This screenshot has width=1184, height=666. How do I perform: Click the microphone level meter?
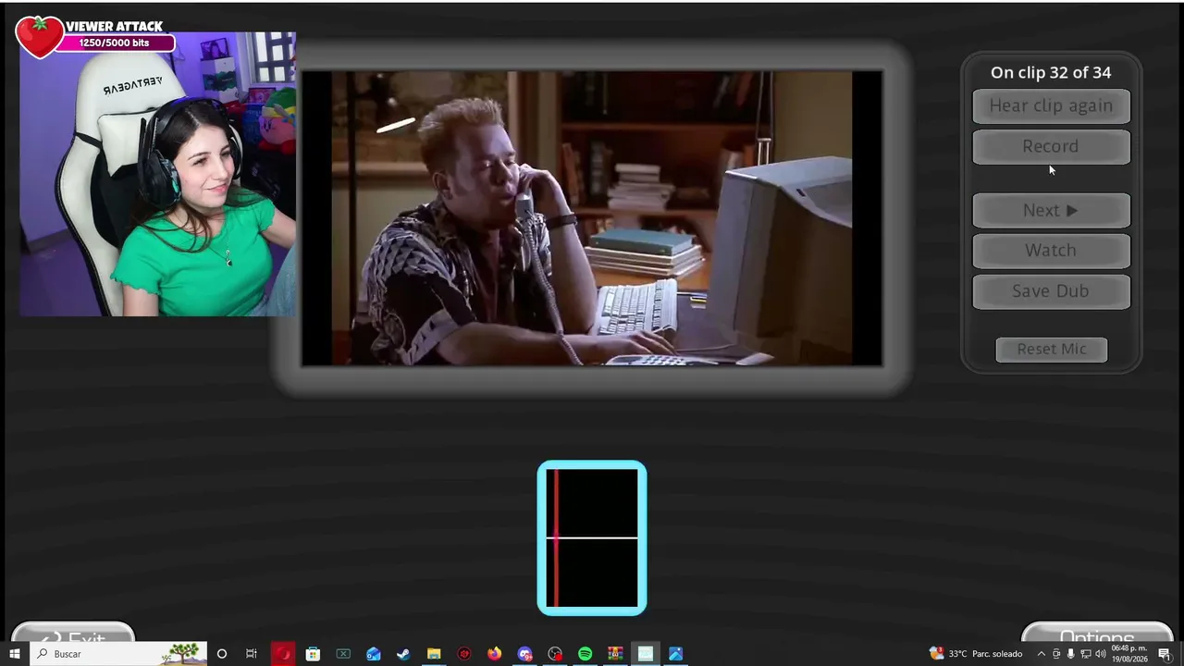(592, 537)
